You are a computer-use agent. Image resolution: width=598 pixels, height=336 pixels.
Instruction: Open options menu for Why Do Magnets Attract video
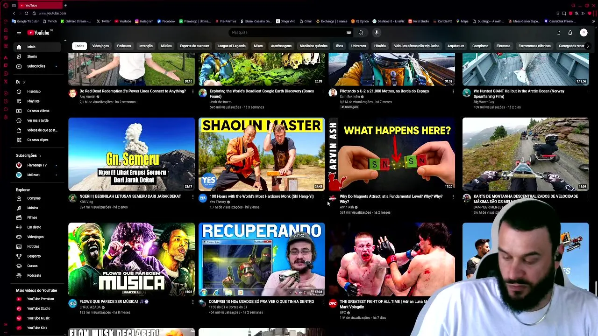tap(453, 197)
